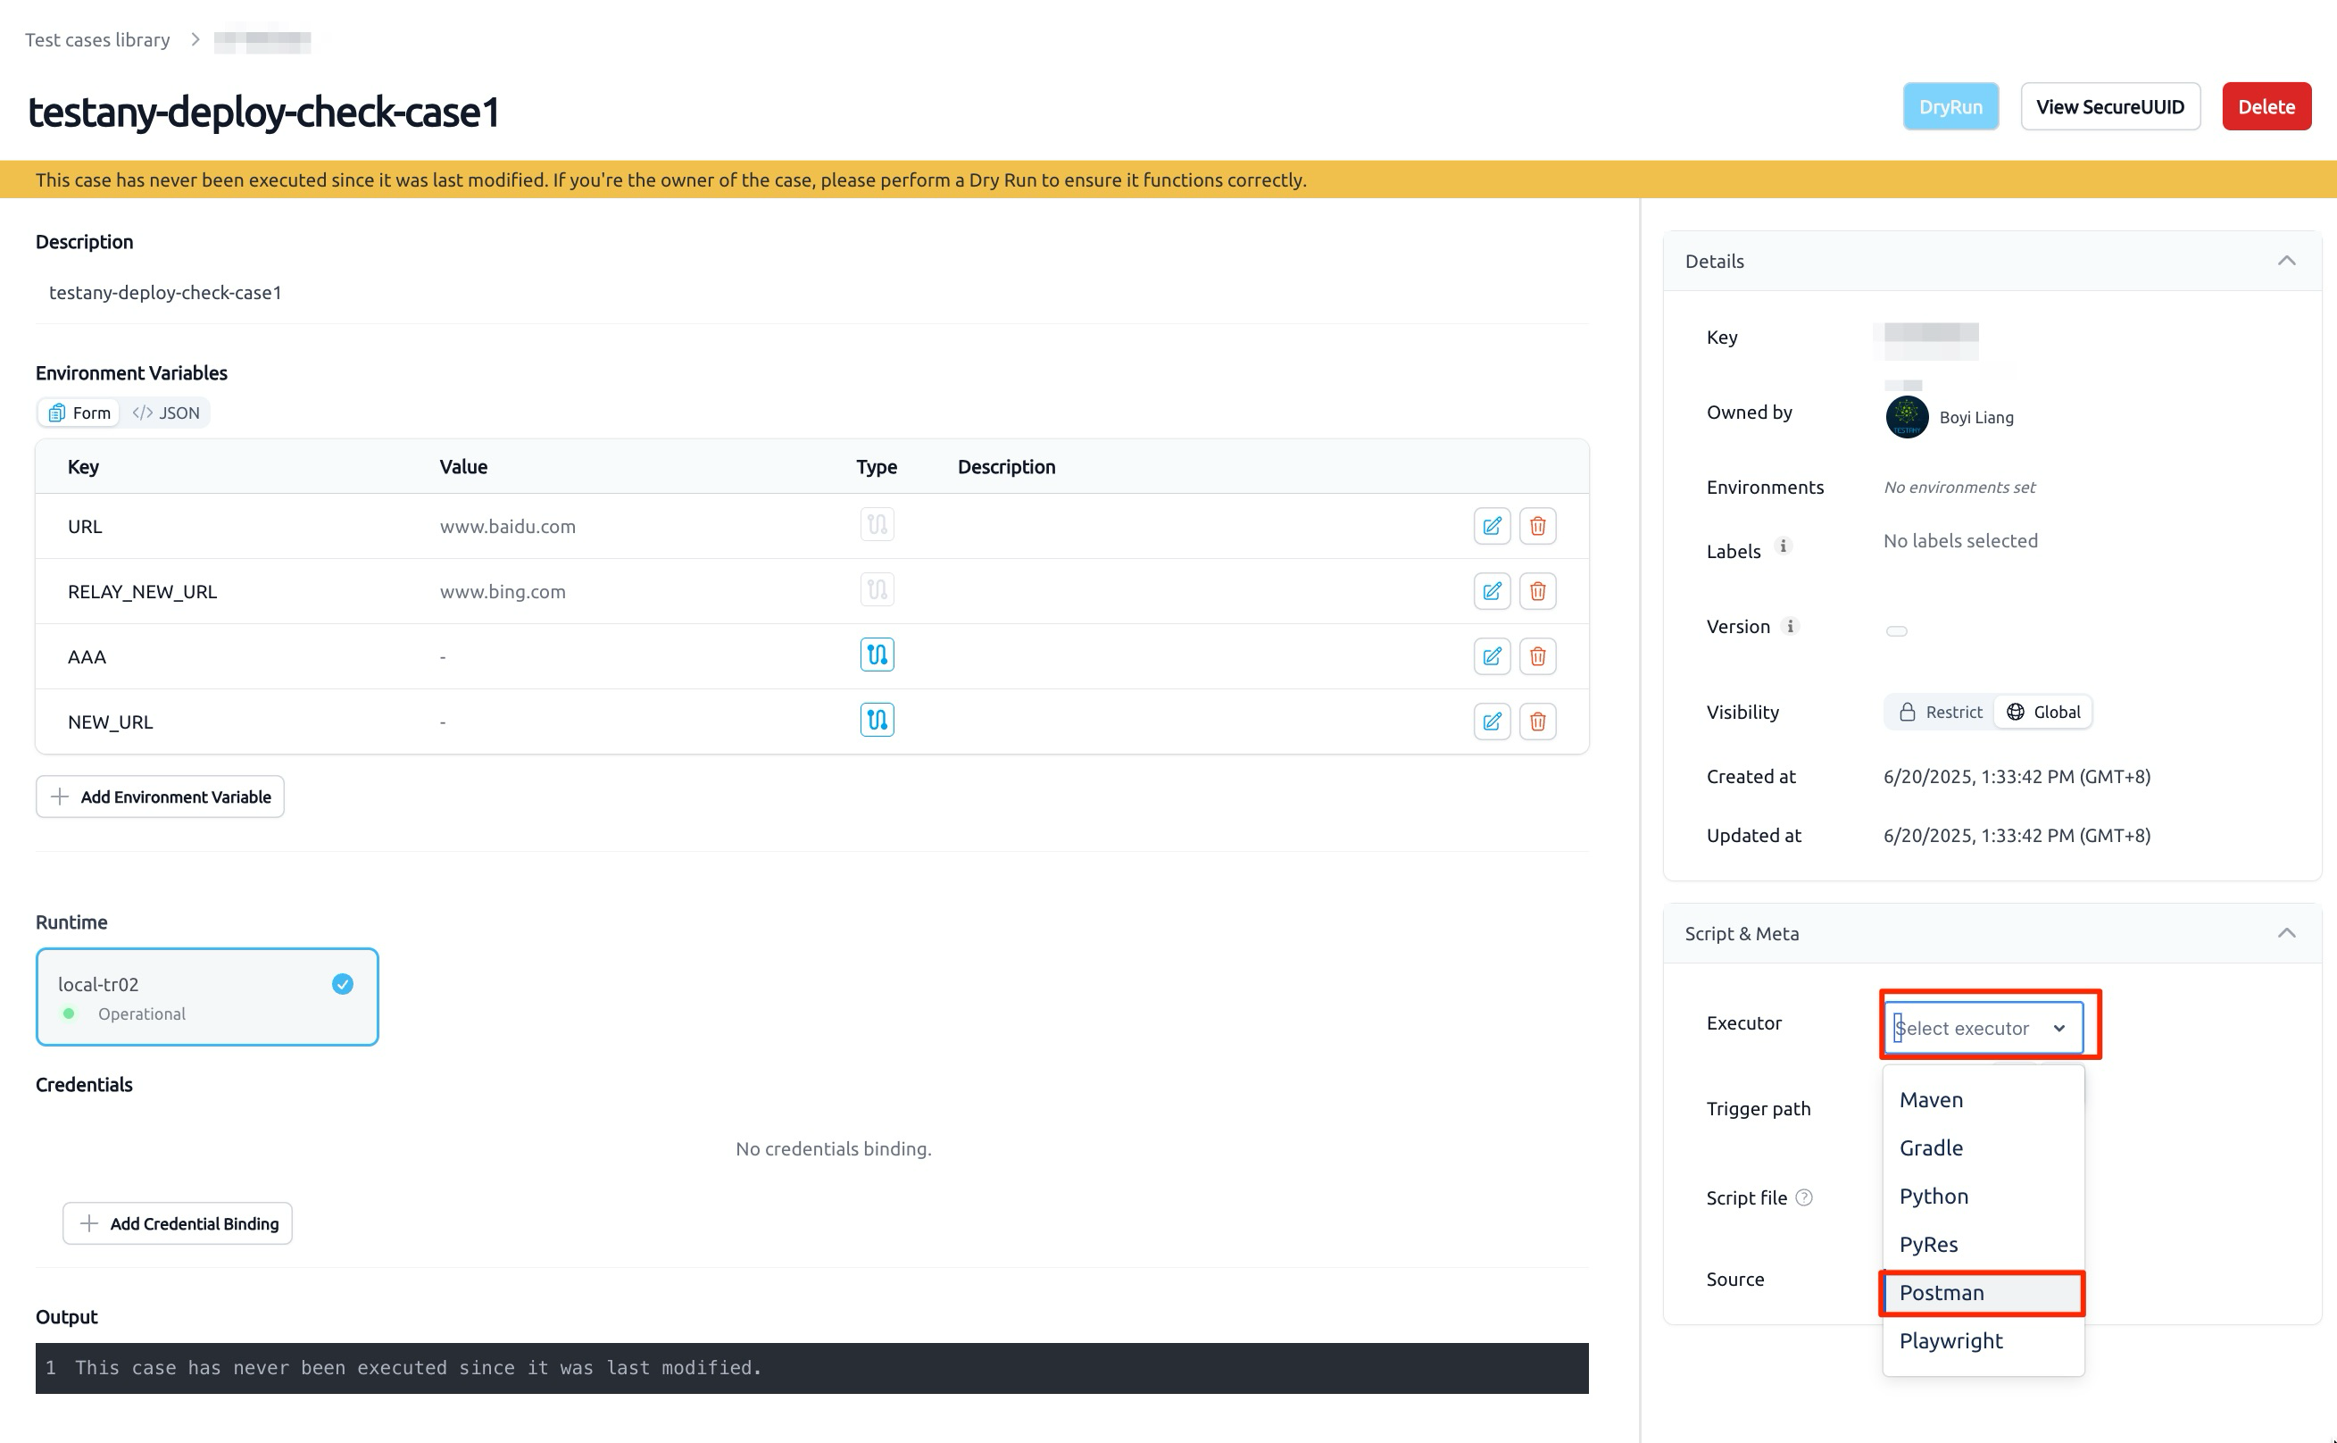This screenshot has width=2337, height=1443.
Task: Select the local-tr02 runtime card
Action: coord(207,997)
